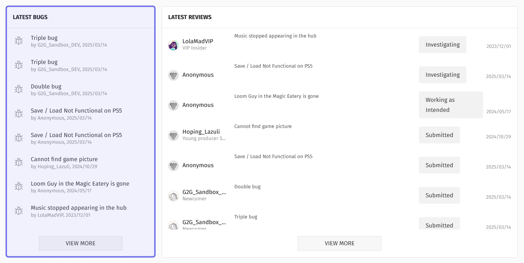This screenshot has height=263, width=524.
Task: Click the Latest Reviews panel heading
Action: pyautogui.click(x=190, y=17)
